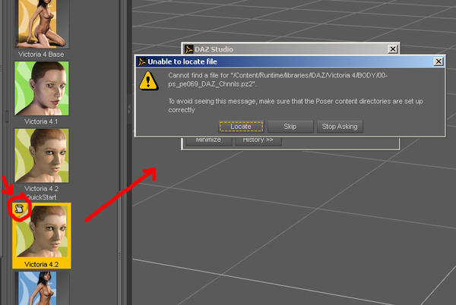
Task: Open History in the DAZ Studio progress window
Action: 258,140
